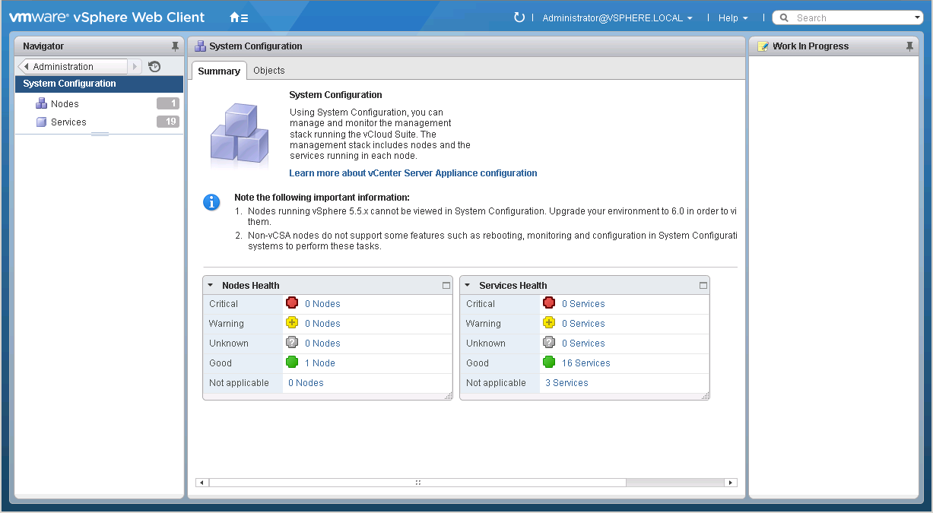
Task: Switch to the Objects tab
Action: click(269, 70)
